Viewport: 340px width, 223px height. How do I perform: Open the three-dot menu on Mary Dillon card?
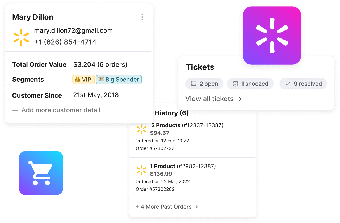142,17
